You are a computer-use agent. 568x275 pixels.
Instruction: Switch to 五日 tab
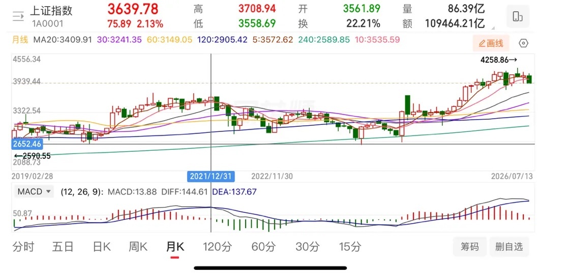[63, 247]
